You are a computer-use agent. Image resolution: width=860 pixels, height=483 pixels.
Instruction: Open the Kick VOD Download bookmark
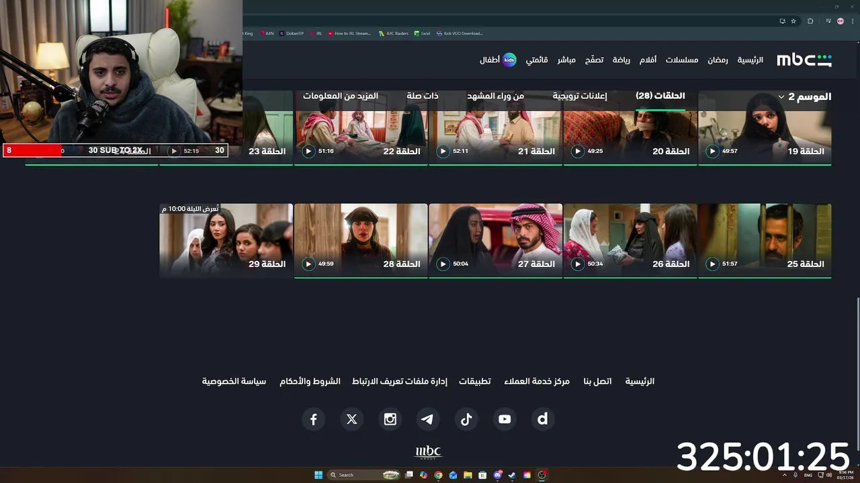(460, 33)
